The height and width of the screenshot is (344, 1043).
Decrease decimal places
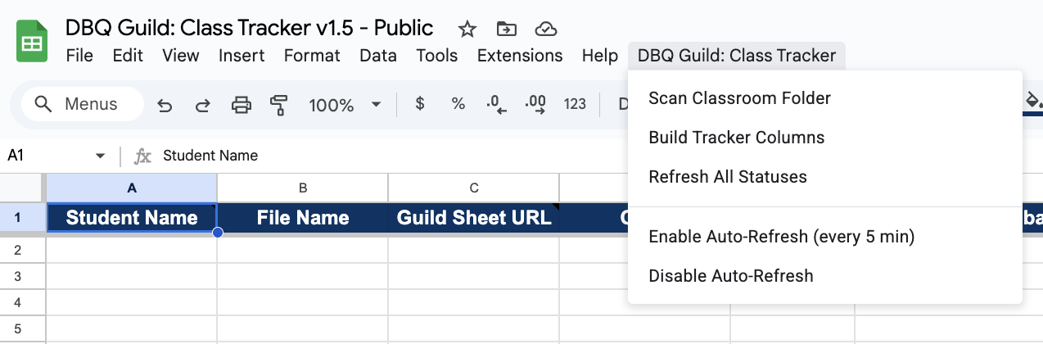tap(496, 104)
